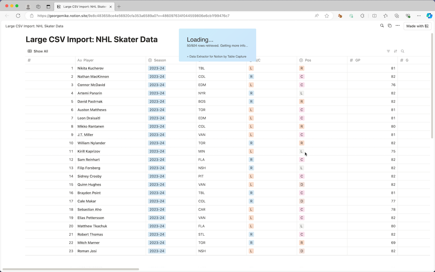
Task: Click the Made with Notion button
Action: (417, 26)
